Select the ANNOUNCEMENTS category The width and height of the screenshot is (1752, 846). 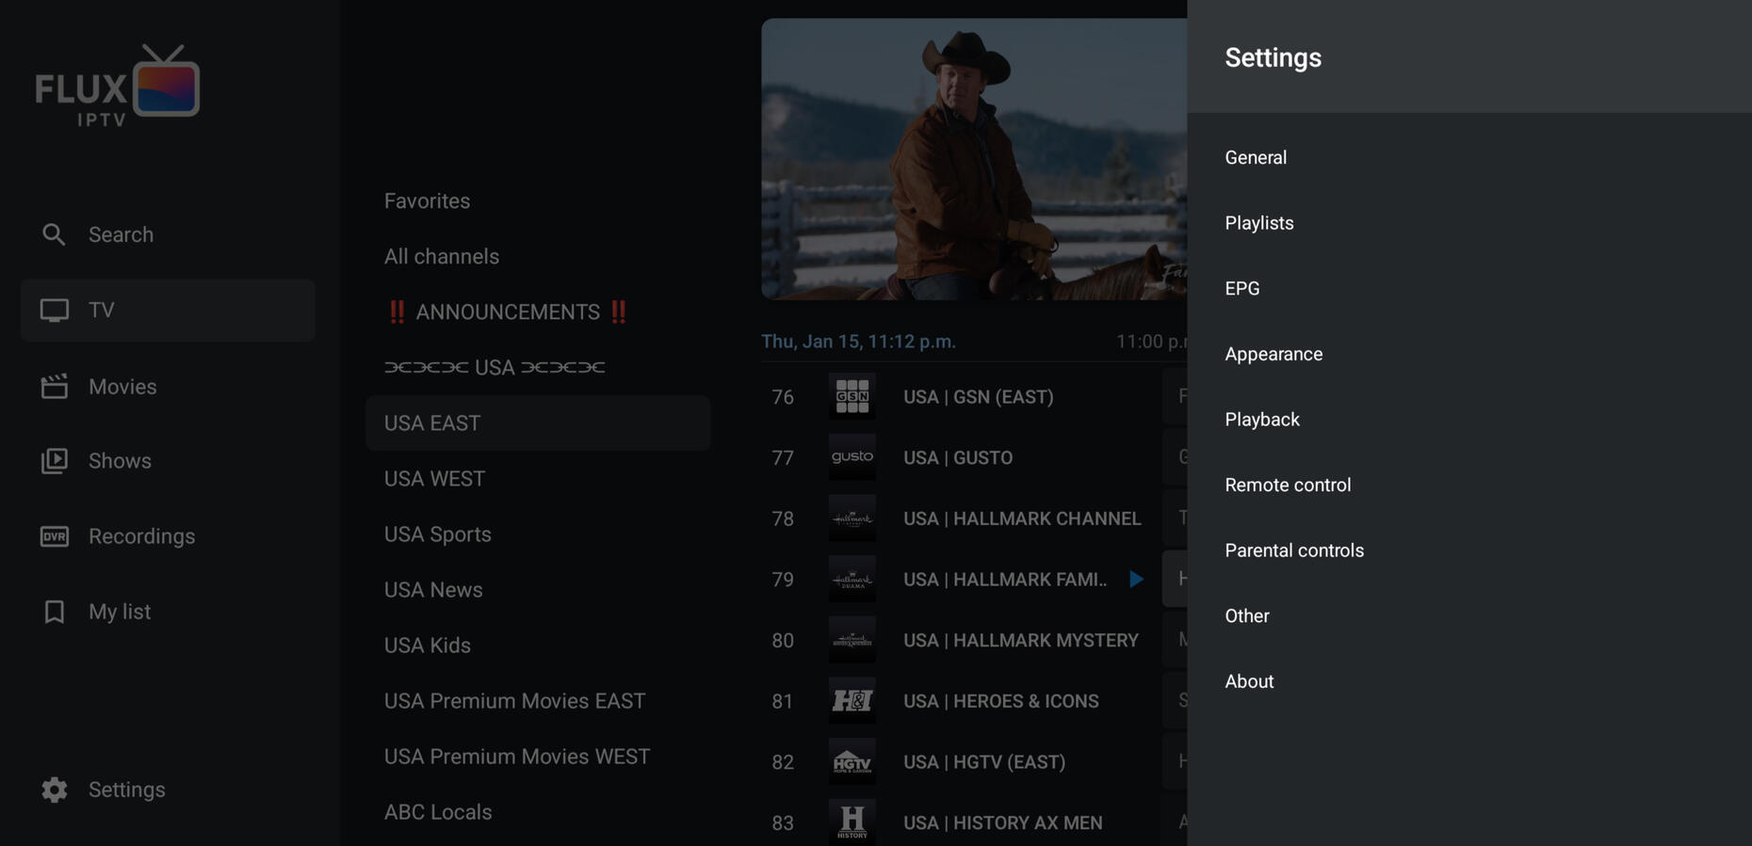(x=507, y=312)
